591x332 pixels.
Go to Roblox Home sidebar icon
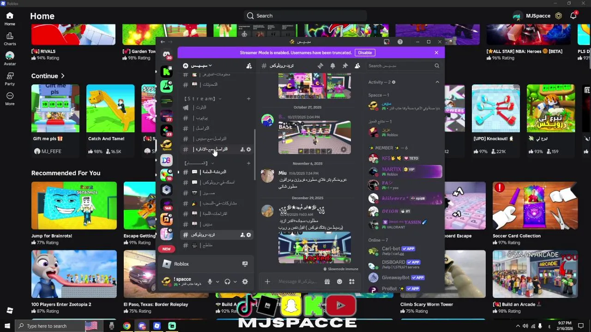point(10,18)
